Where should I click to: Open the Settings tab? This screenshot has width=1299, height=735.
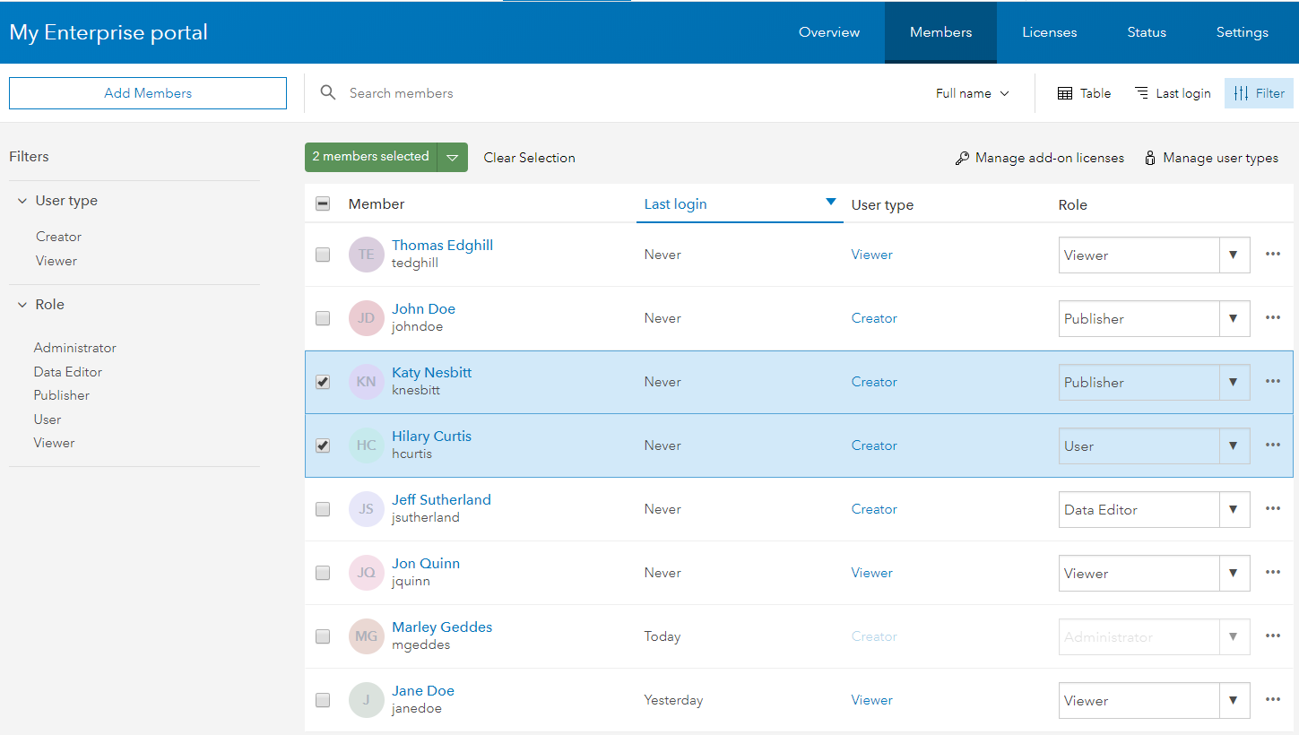[x=1242, y=32]
